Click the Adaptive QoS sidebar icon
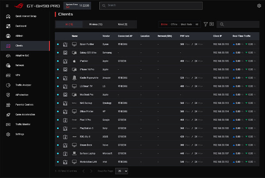Image resolution: width=265 pixels, height=178 pixels. pos(8,56)
